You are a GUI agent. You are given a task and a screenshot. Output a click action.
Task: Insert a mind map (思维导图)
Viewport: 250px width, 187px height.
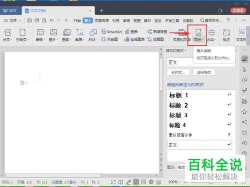(x=157, y=31)
